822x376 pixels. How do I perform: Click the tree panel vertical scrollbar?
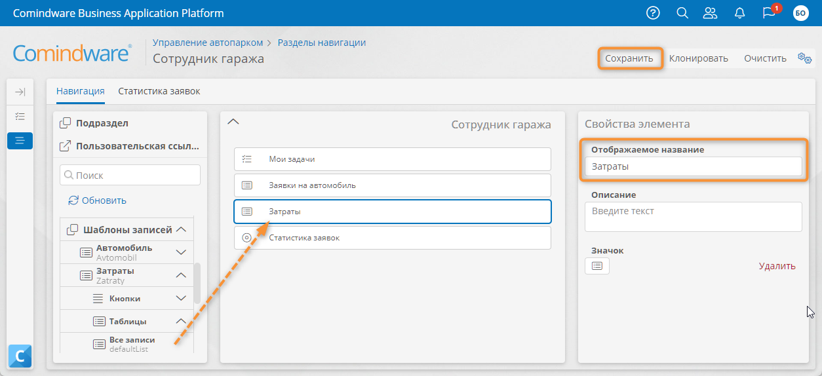click(197, 283)
